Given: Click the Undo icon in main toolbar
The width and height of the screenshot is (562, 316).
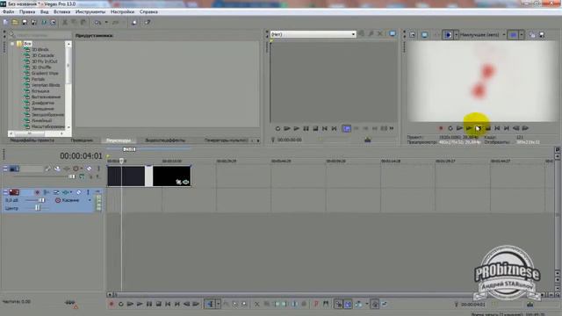Looking at the screenshot, I should point(97,22).
